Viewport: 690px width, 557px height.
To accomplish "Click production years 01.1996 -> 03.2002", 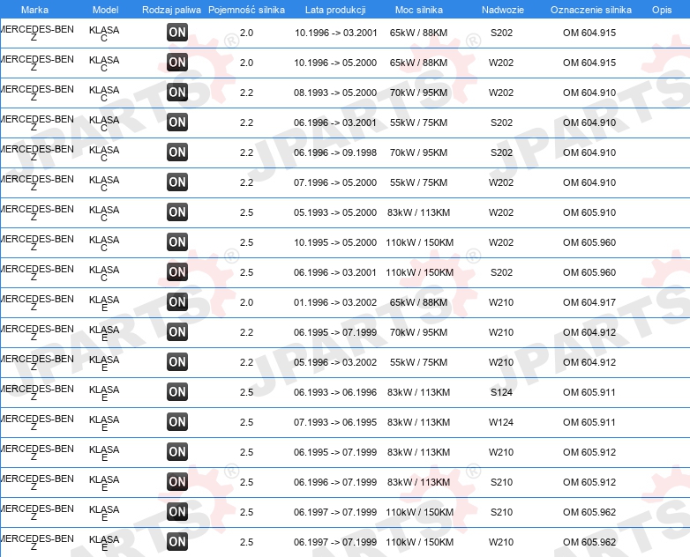I will (335, 302).
